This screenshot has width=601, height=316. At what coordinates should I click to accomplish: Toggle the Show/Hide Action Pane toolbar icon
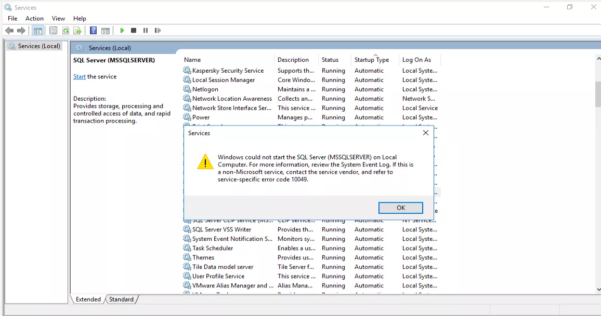pyautogui.click(x=106, y=31)
